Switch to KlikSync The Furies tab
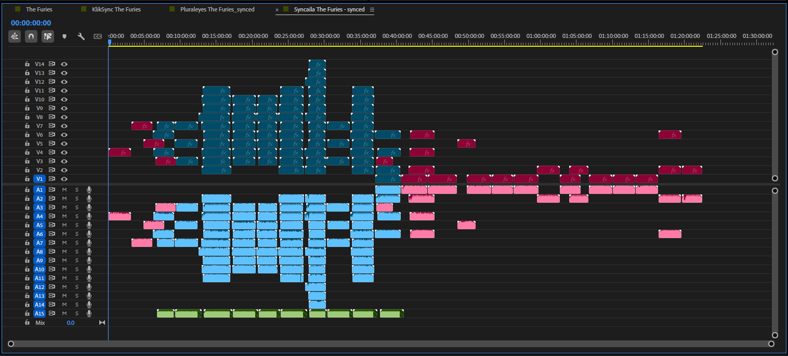Screen dimensions: 788x356 point(116,9)
